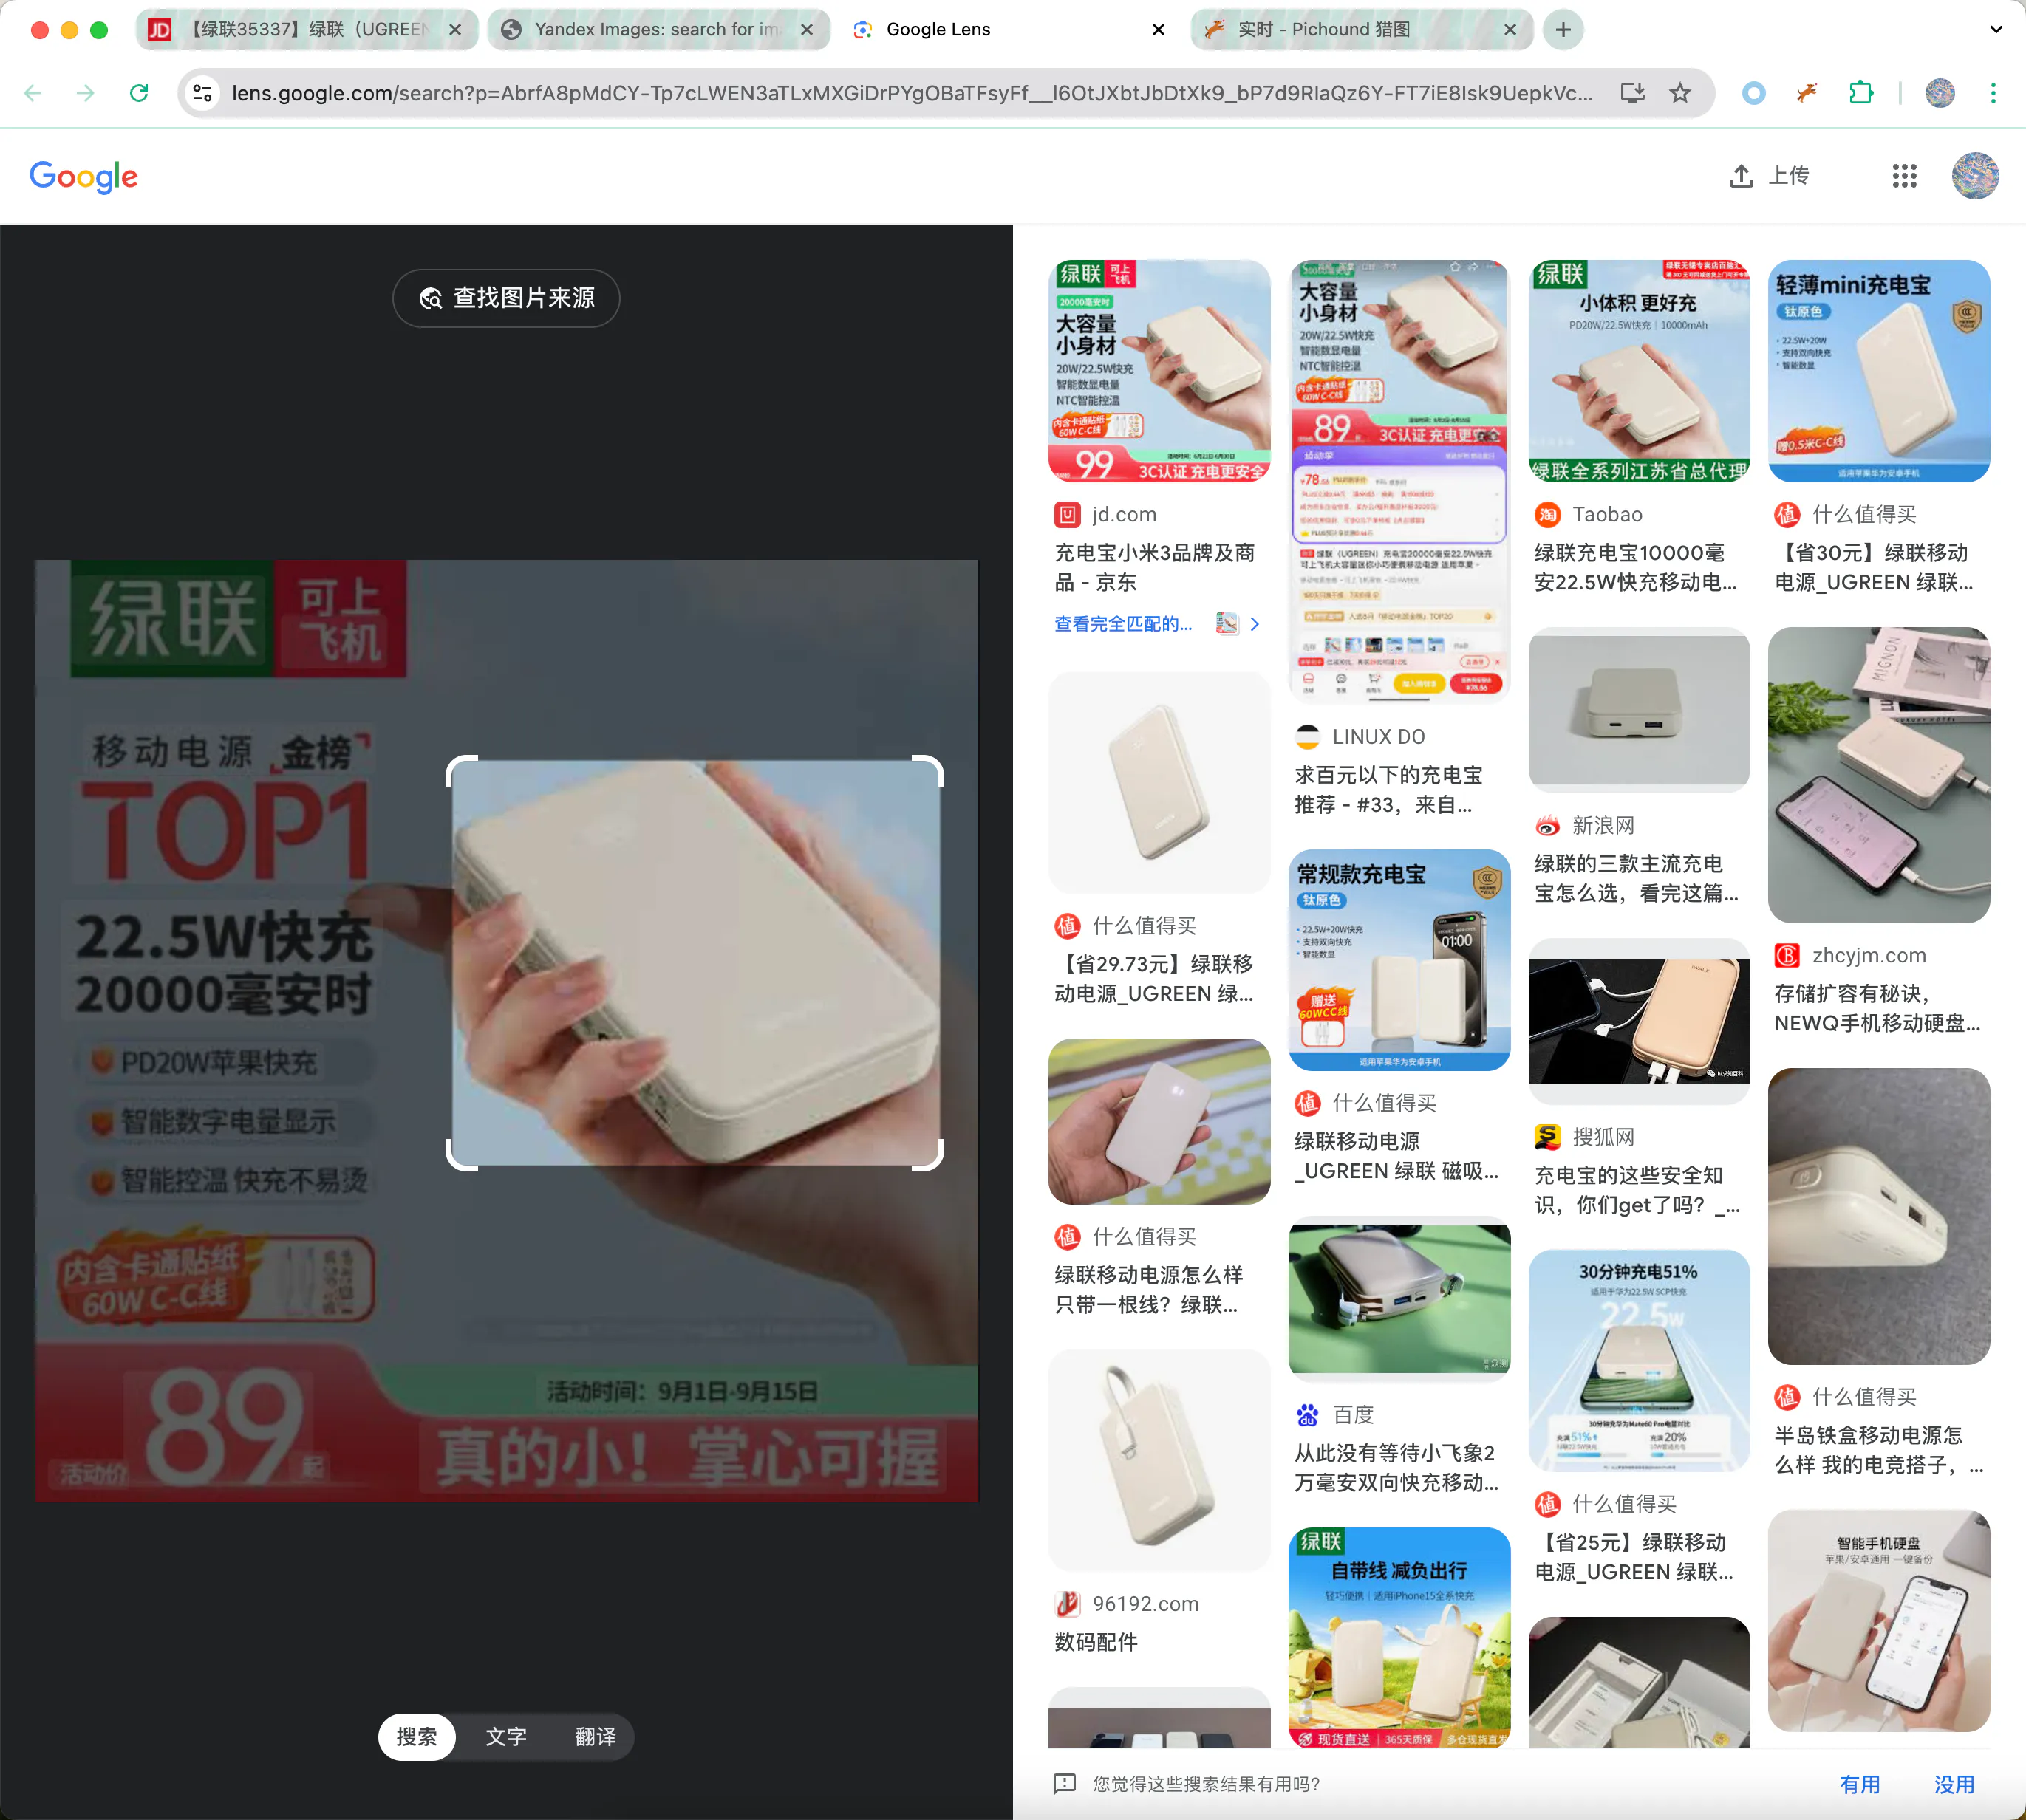The width and height of the screenshot is (2026, 1820).
Task: Open the Extensions puzzle icon
Action: 1860,93
